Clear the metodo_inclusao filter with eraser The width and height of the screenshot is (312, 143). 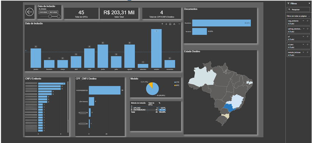[x=308, y=52]
